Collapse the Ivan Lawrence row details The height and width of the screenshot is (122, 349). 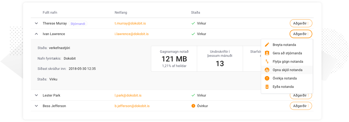pos(37,34)
